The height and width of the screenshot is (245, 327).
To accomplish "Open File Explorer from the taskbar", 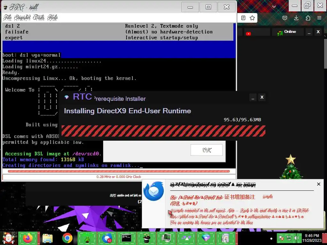I will pos(48,238).
